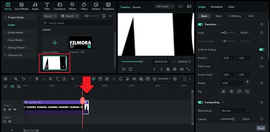
Task: Open the Transitions tab
Action: 60,6
